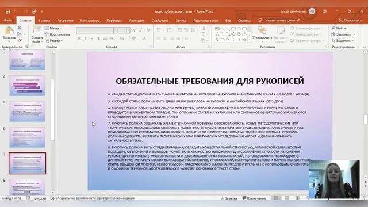
Task: Clear all formatting icon in font group
Action: (148, 30)
